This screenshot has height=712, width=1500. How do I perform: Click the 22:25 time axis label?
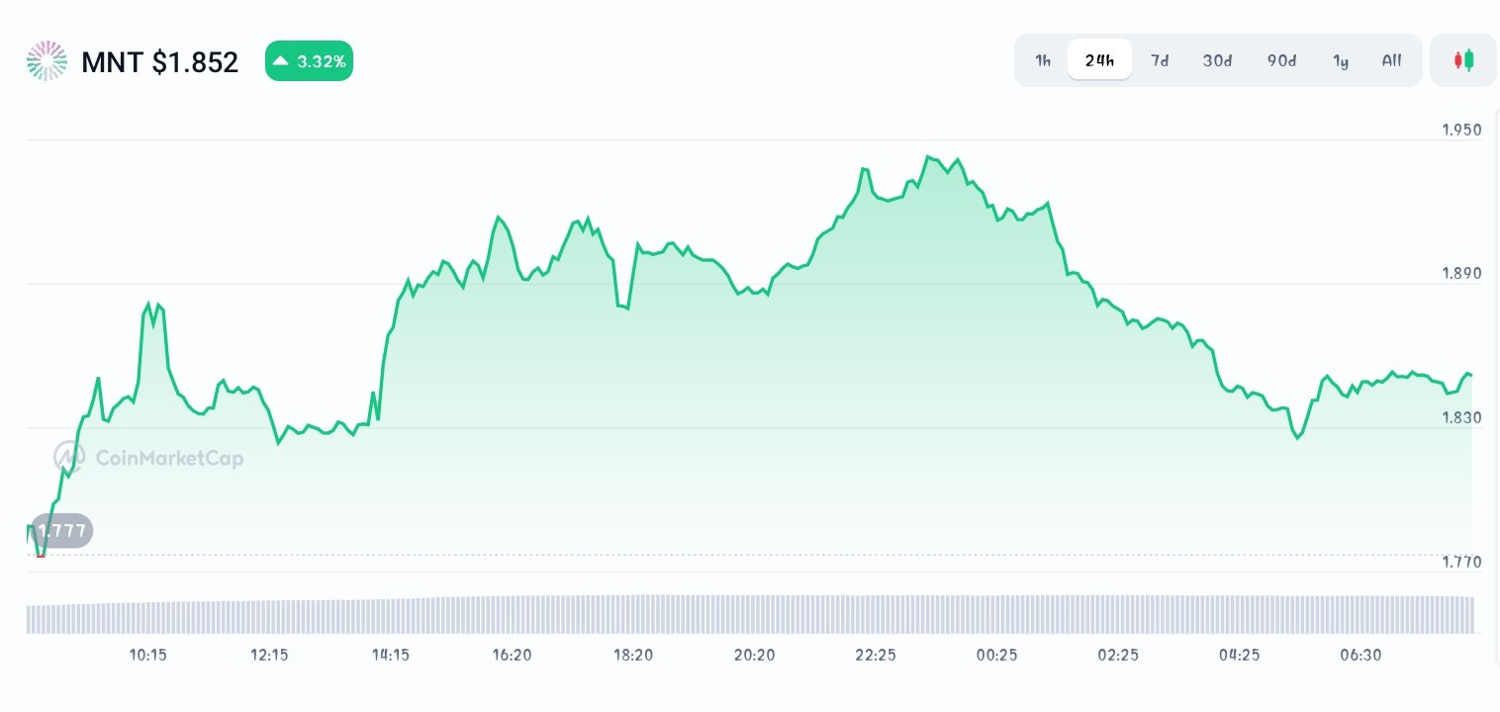pyautogui.click(x=876, y=655)
